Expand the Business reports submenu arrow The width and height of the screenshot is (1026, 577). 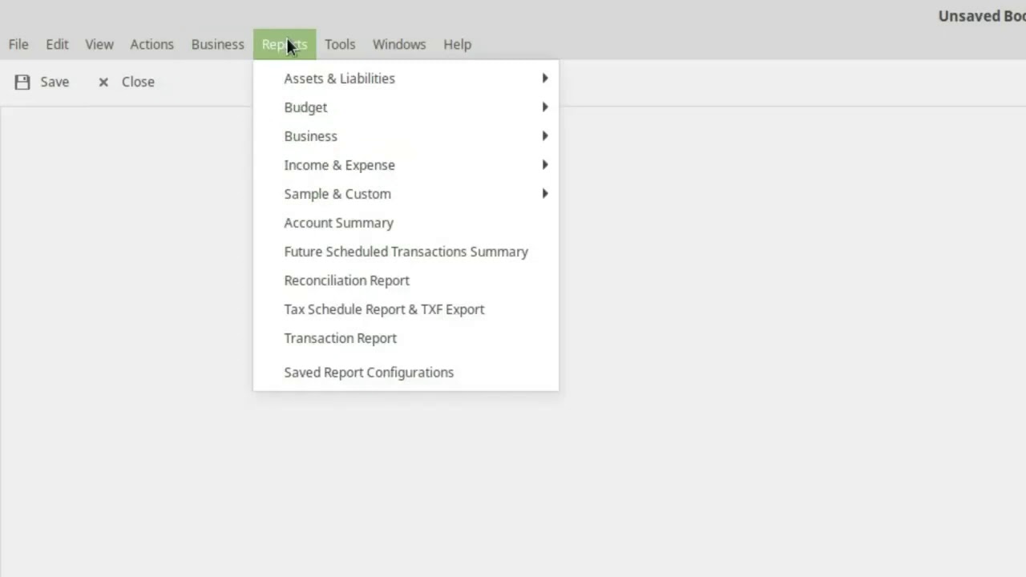coord(545,136)
